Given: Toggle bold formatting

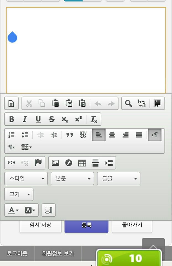Looking at the screenshot, I should click(12, 119).
